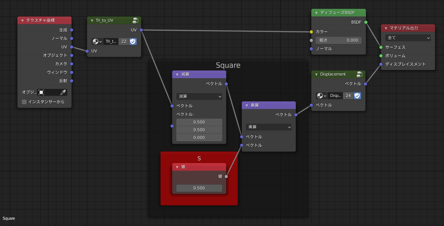Open the 乗算 operation dropdown
The width and height of the screenshot is (444, 226).
[x=269, y=127]
